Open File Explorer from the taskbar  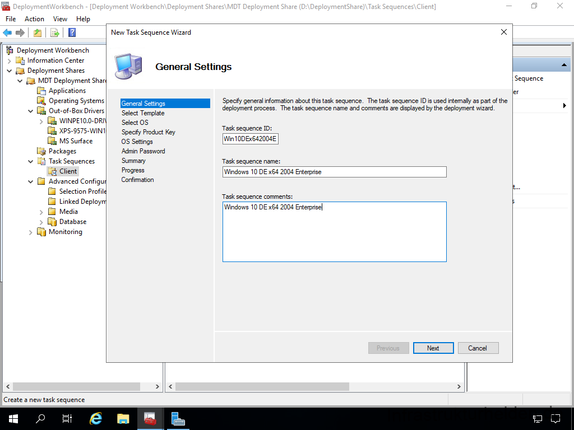coord(123,419)
